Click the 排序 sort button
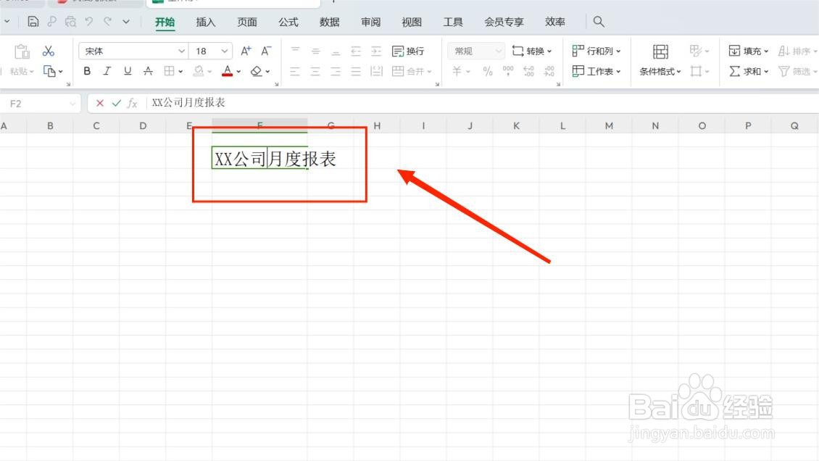 (797, 51)
